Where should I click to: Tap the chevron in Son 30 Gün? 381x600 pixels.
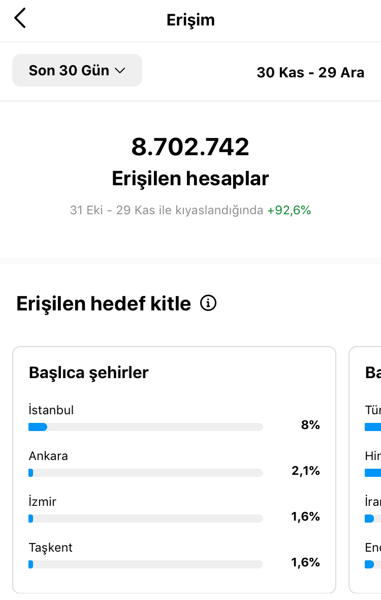coord(120,71)
